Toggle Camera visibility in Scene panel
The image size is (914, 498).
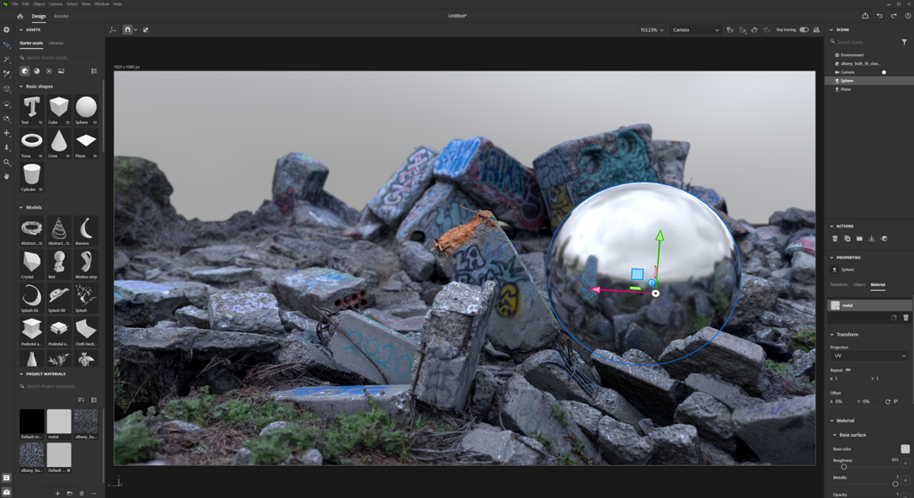(884, 72)
